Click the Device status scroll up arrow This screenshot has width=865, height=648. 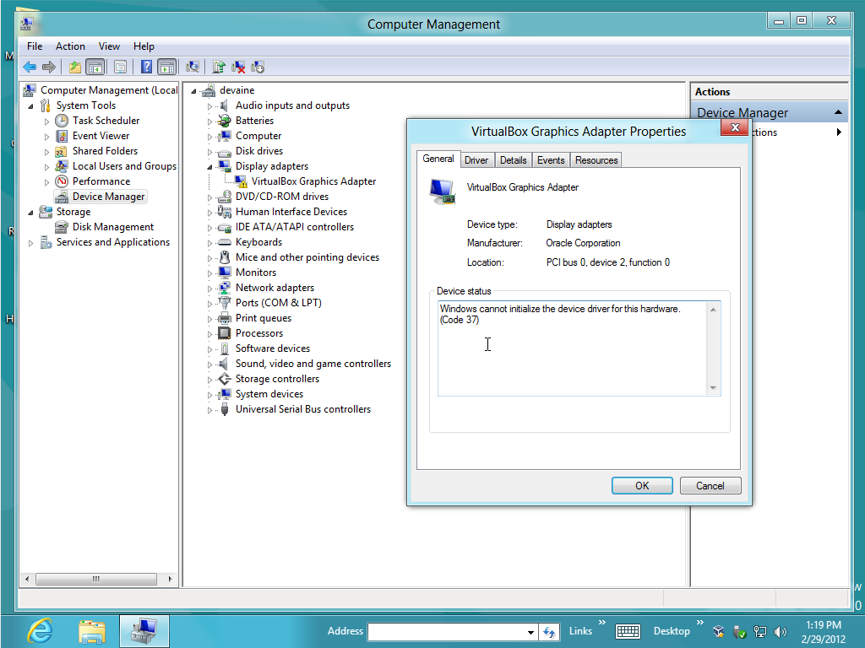[x=713, y=310]
